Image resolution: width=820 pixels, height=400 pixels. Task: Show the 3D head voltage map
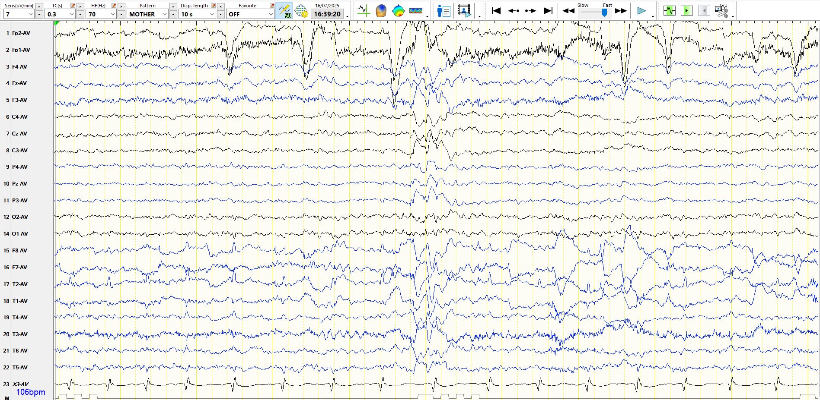coord(381,10)
